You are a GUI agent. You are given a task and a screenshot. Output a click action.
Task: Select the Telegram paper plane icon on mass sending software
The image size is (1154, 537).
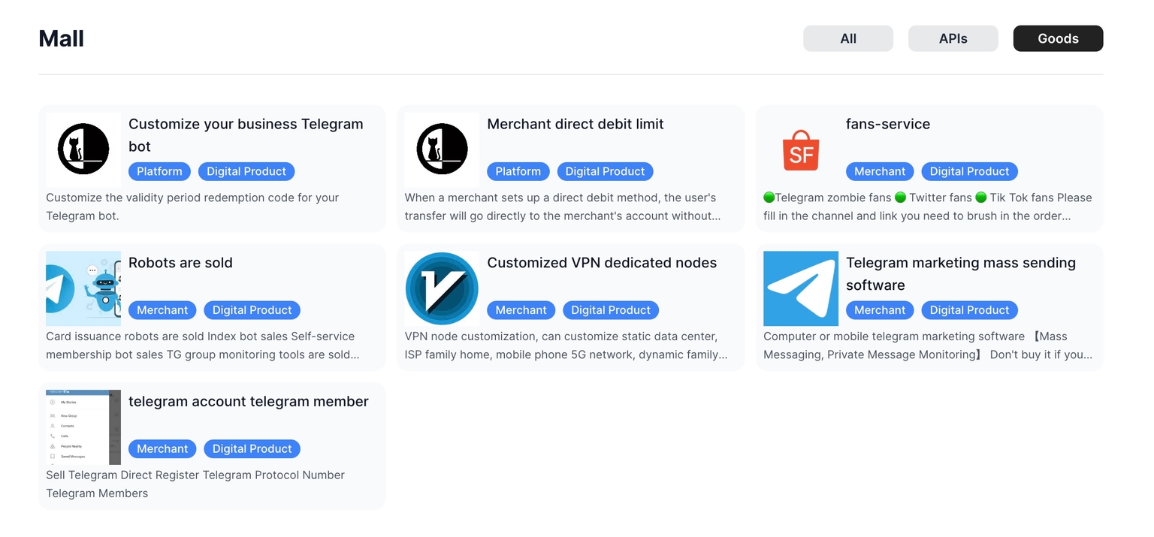pyautogui.click(x=801, y=288)
